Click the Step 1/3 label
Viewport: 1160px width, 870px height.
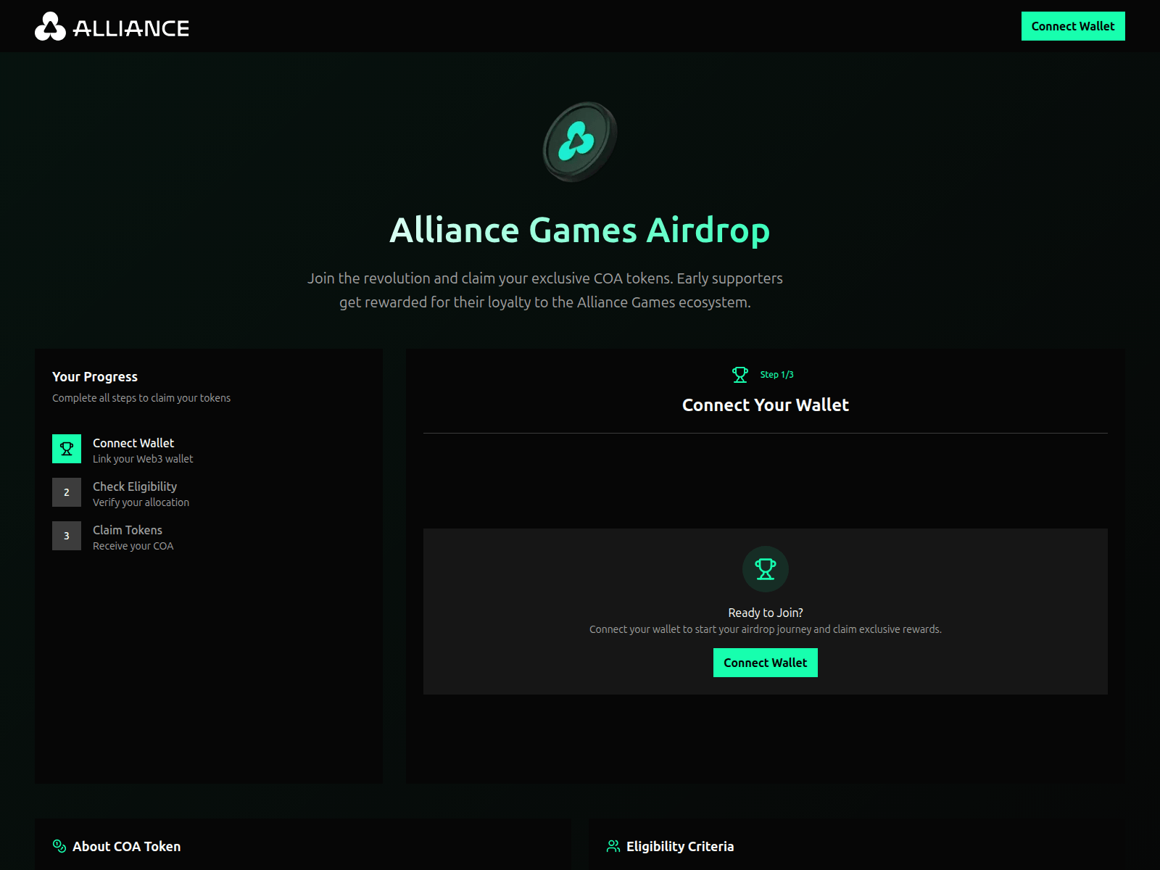776,375
